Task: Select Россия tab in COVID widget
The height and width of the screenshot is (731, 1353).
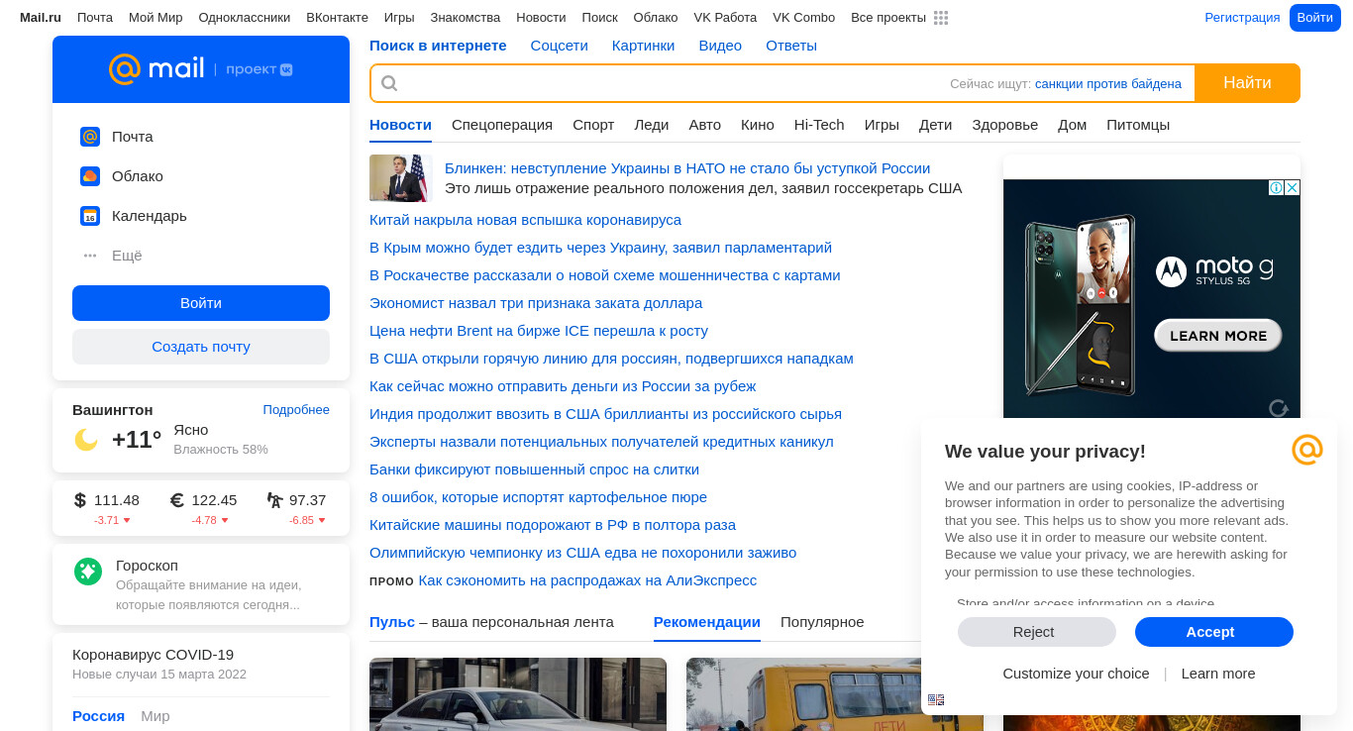Action: coord(98,716)
